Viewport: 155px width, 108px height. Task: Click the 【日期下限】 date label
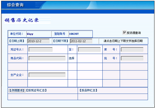coord(61,41)
